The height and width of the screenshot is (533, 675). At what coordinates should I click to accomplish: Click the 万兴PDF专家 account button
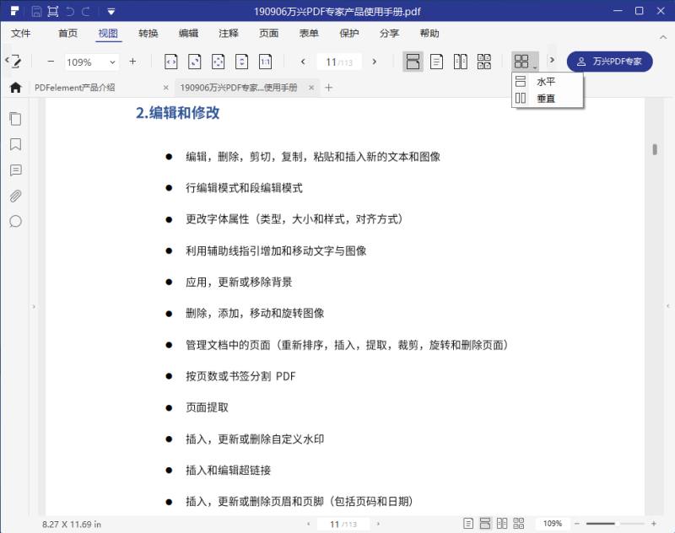click(609, 62)
